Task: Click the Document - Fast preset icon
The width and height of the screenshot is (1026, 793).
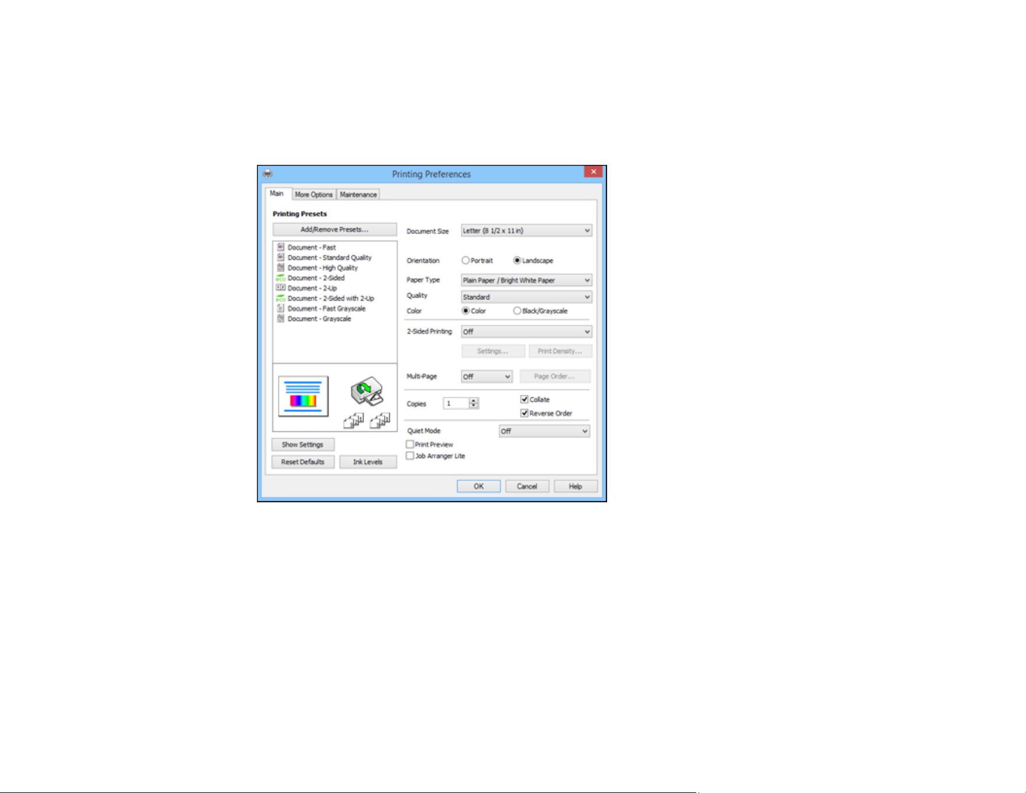Action: click(280, 247)
